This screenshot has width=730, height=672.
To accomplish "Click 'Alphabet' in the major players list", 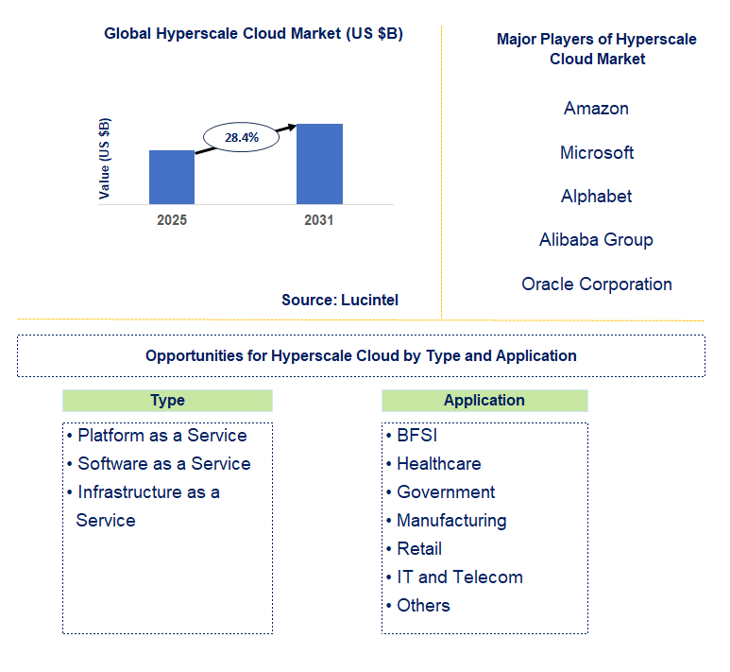I will pos(597,197).
